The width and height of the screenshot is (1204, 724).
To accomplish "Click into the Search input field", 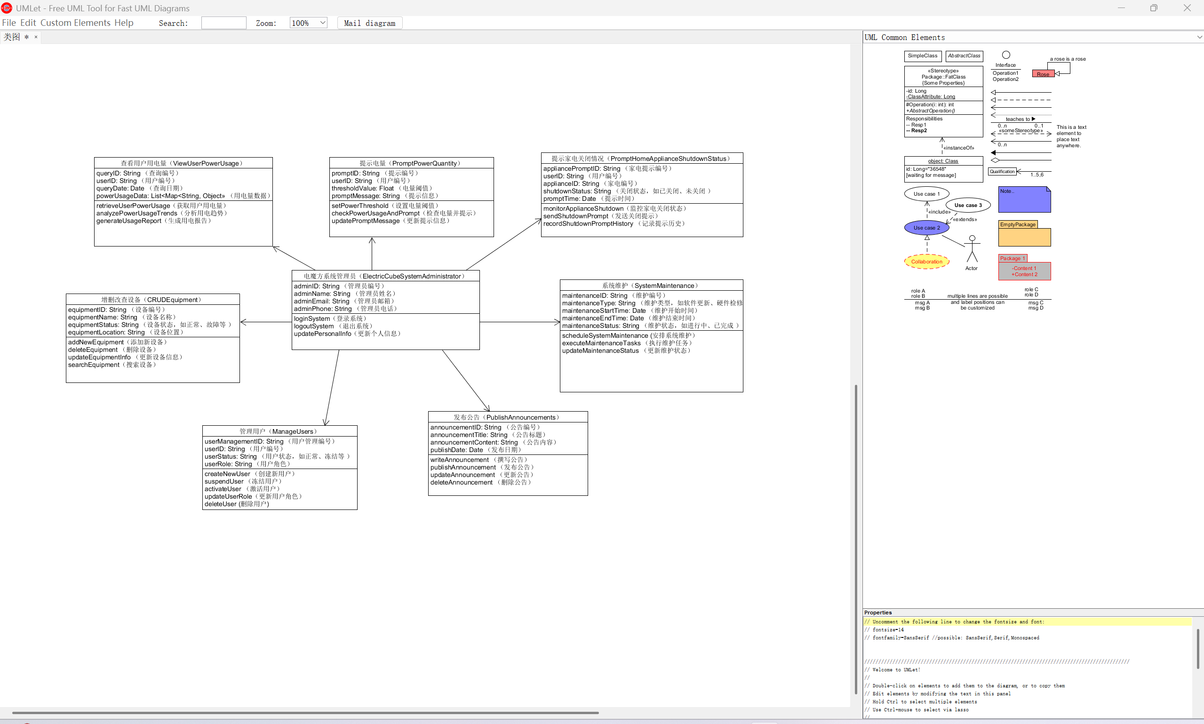I will [x=223, y=23].
